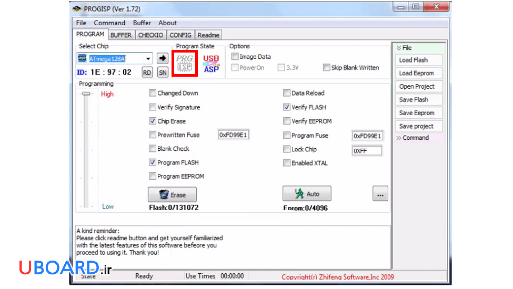Uncheck Verify FLASH
This screenshot has height=289, width=513.
(287, 107)
